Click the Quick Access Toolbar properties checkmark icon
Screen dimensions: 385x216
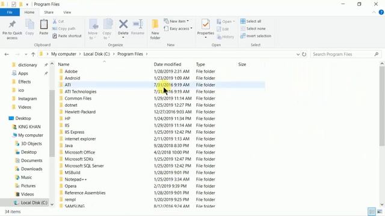[13, 4]
